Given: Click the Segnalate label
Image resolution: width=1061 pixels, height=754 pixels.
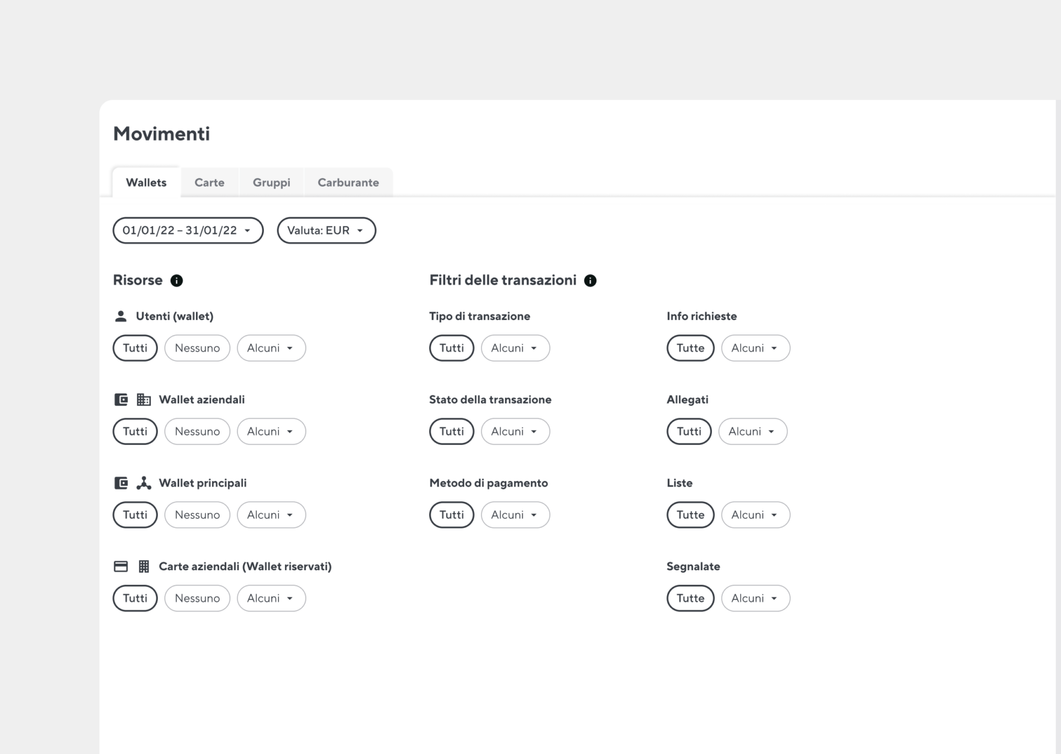Looking at the screenshot, I should [694, 567].
